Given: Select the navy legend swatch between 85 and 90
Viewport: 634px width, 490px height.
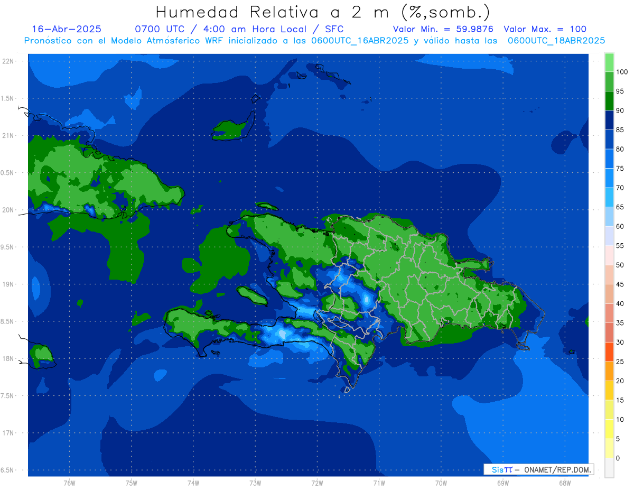Looking at the screenshot, I should [609, 120].
